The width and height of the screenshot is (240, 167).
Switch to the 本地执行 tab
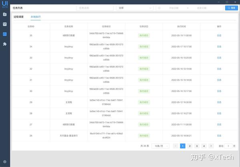[36, 17]
